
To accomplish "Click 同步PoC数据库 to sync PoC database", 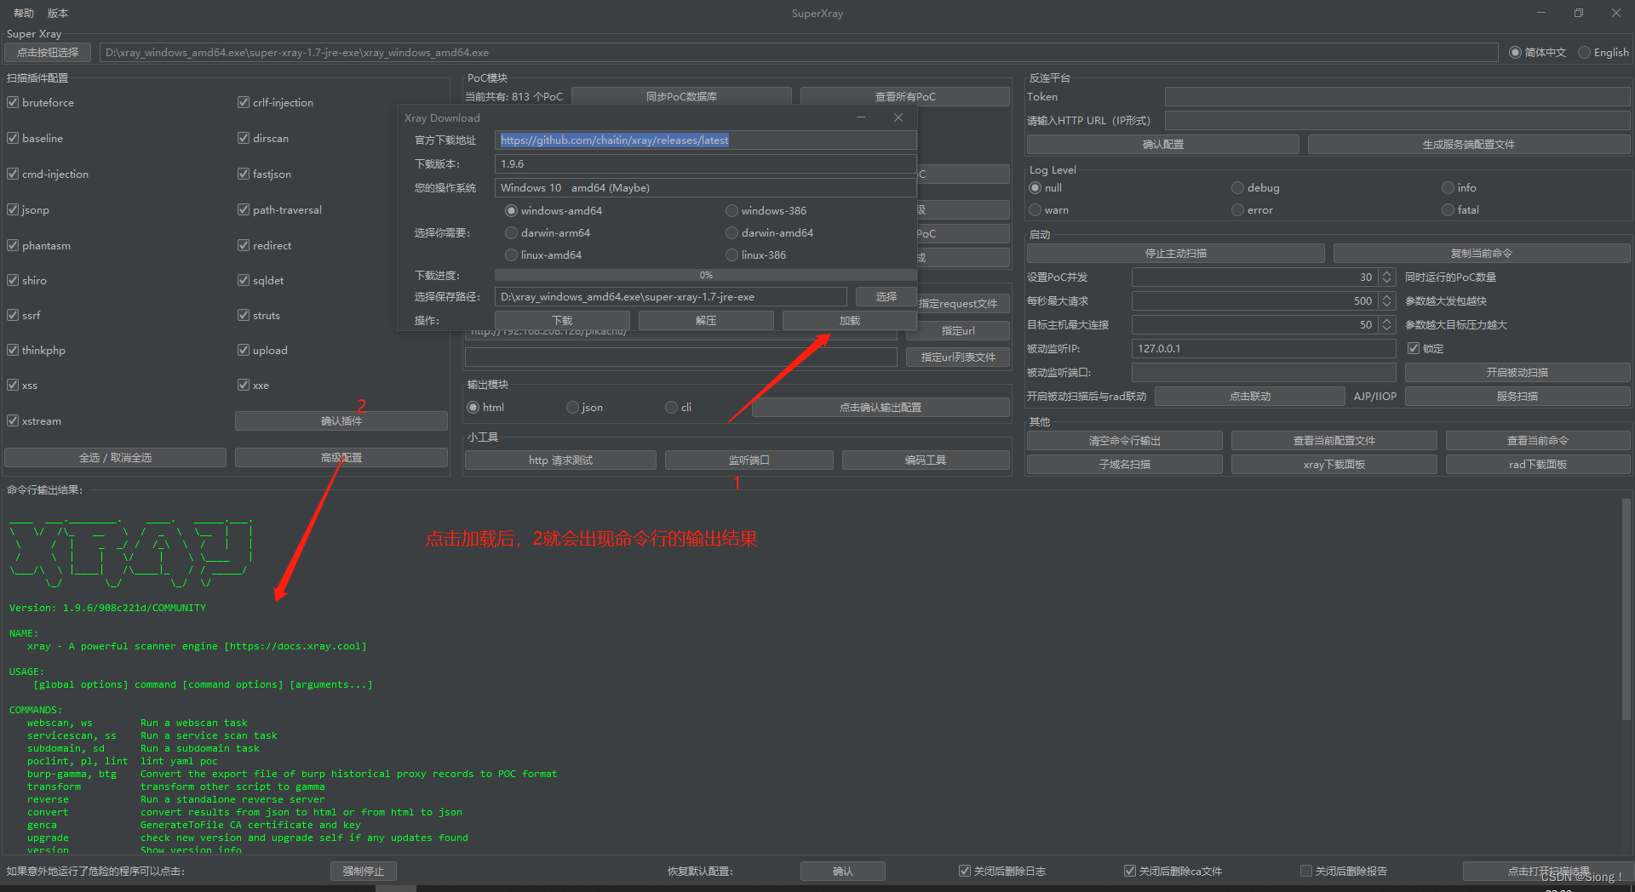I will pos(681,95).
